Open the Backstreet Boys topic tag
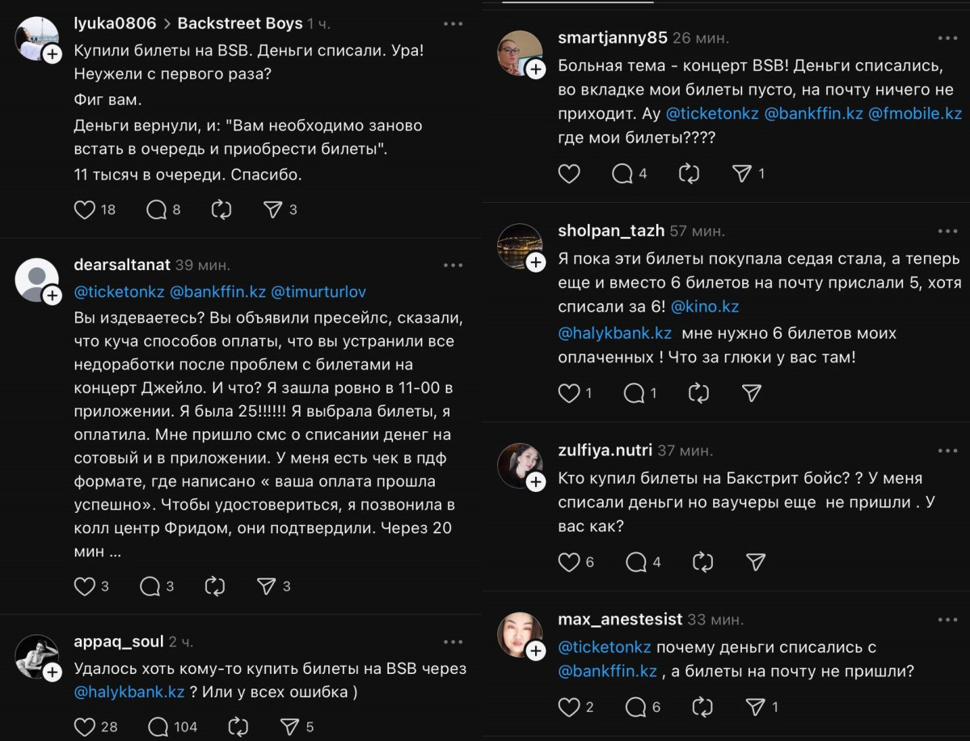 click(x=240, y=23)
